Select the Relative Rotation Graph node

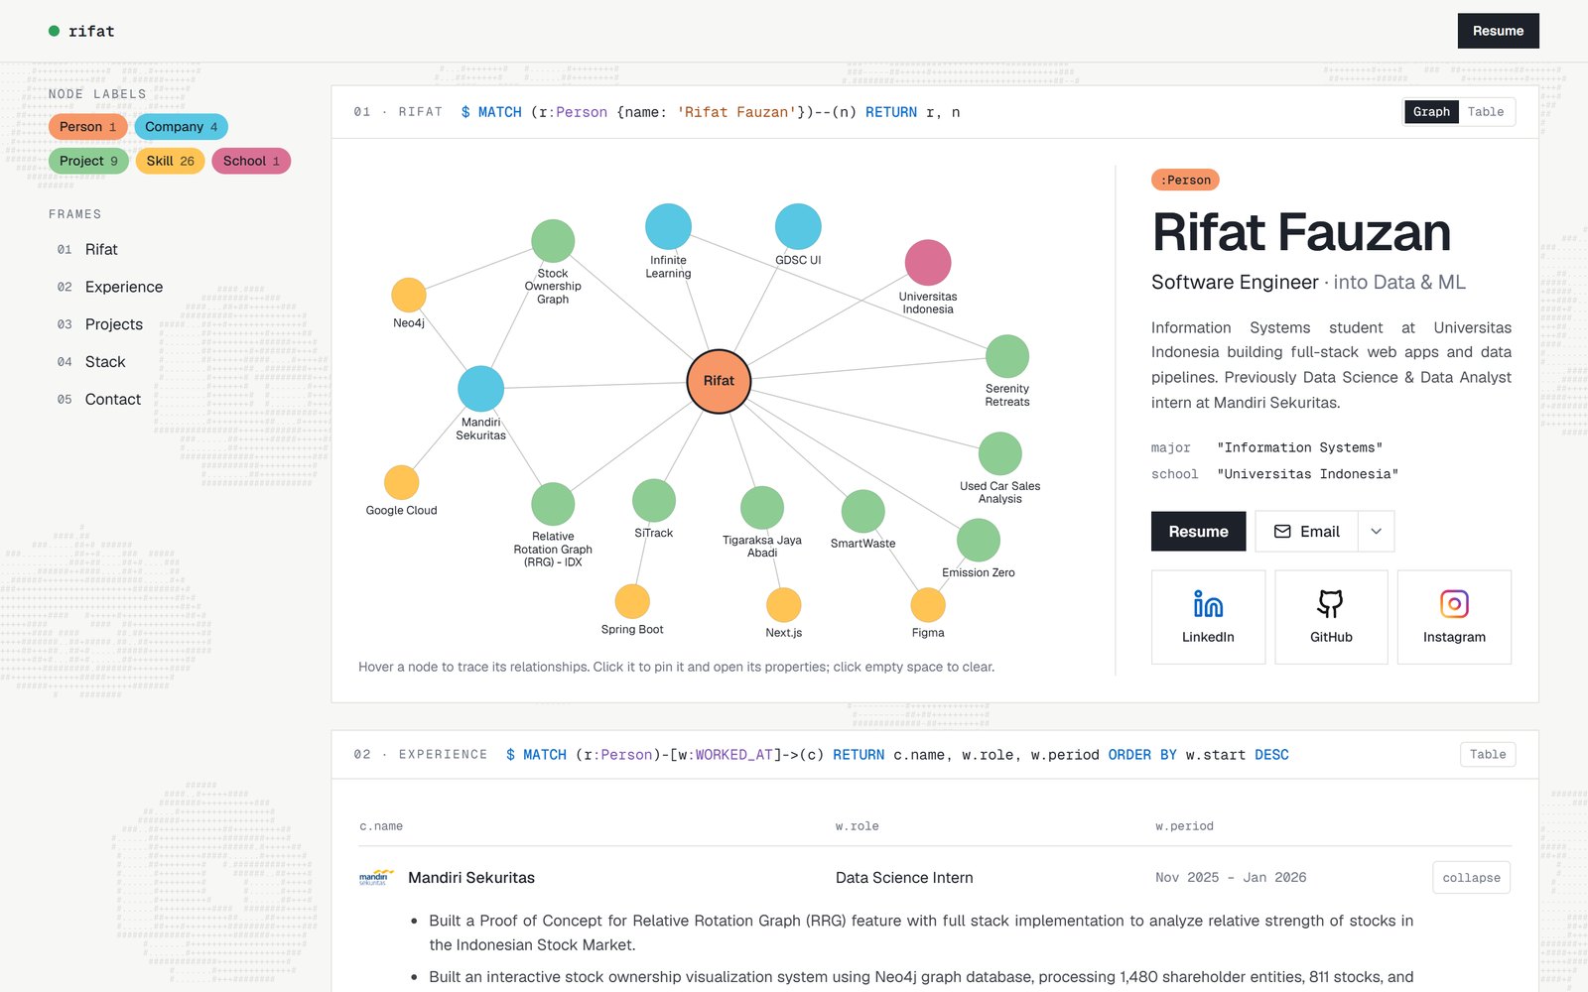[553, 504]
